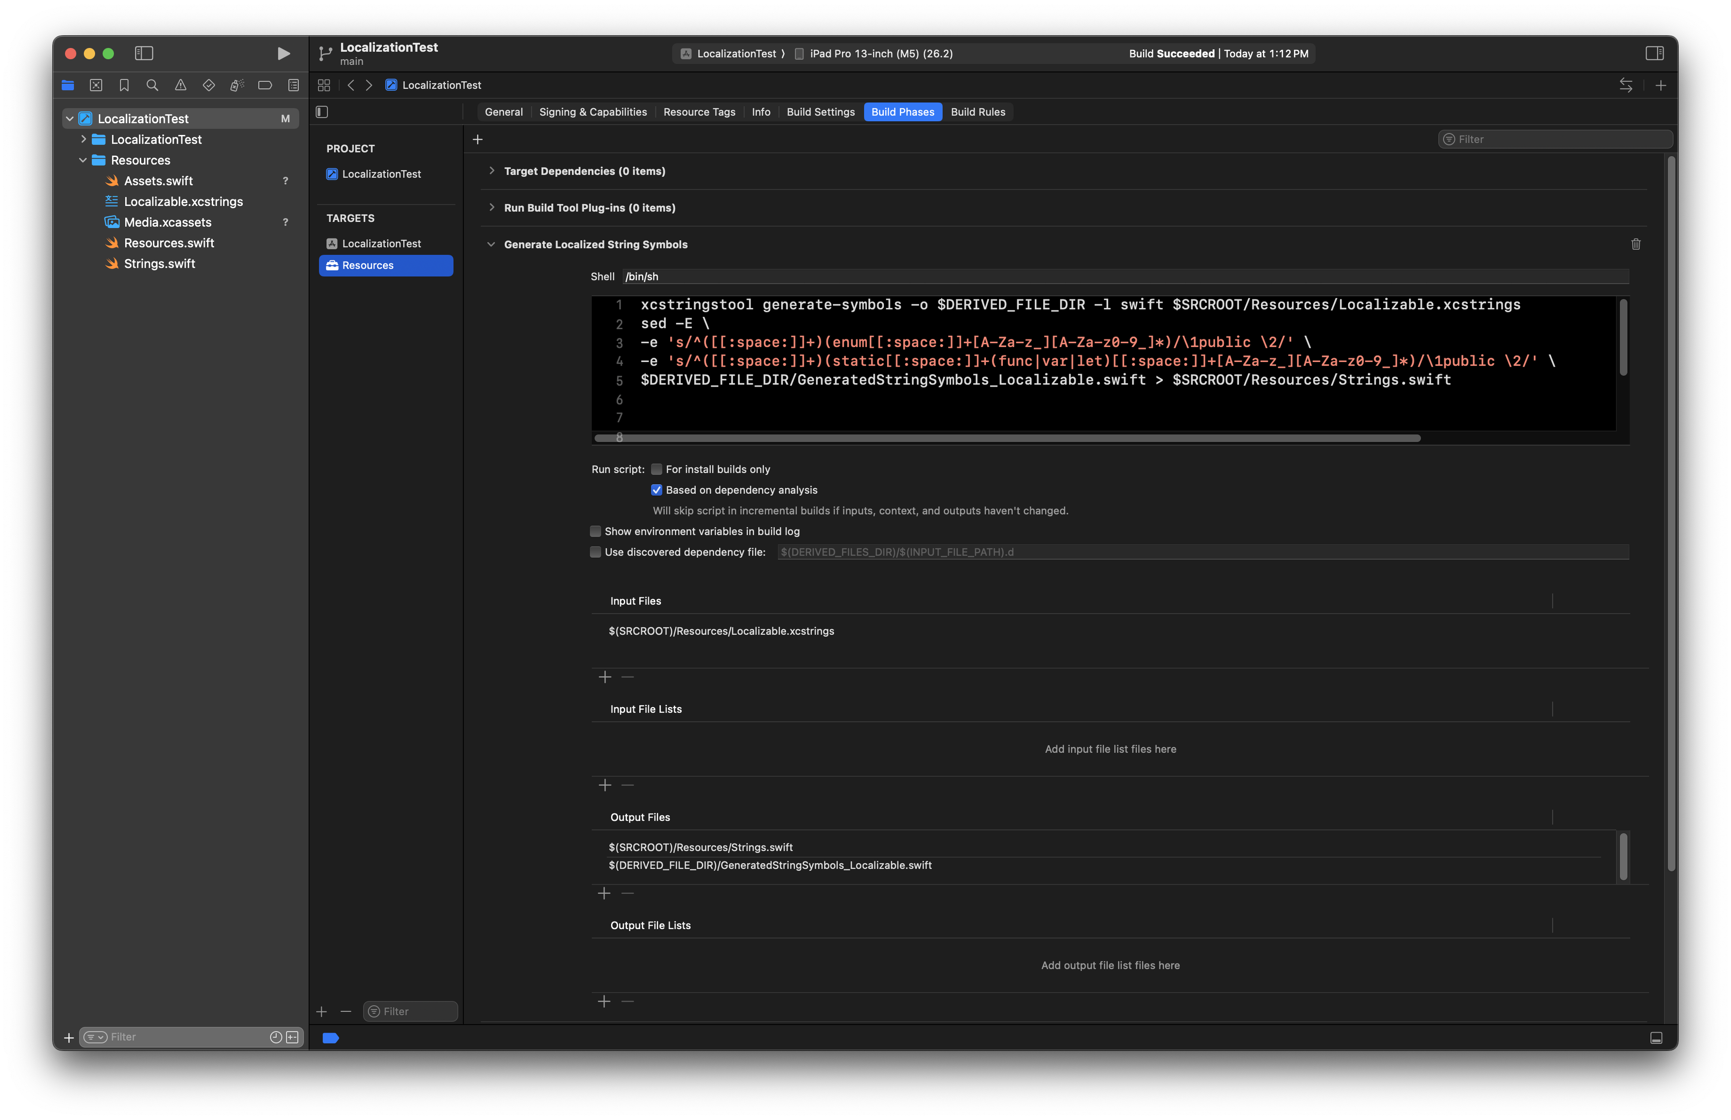Expand Run Build Tool Plug-ins section
The image size is (1731, 1120).
point(492,207)
